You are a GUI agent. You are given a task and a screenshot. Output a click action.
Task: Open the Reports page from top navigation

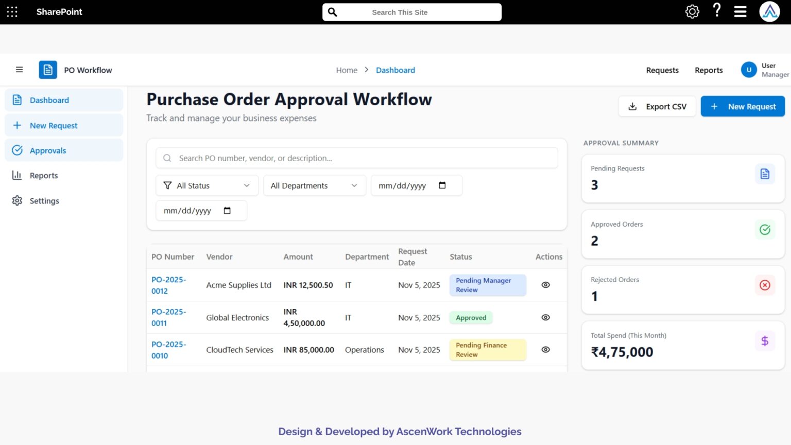[709, 70]
